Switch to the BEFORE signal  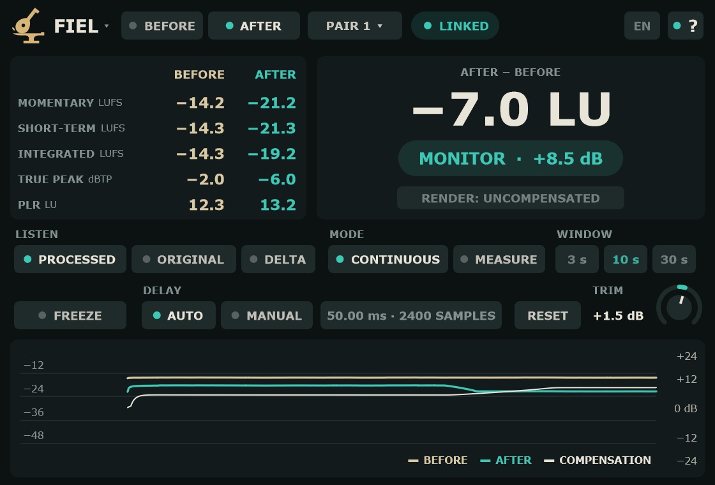pyautogui.click(x=162, y=26)
